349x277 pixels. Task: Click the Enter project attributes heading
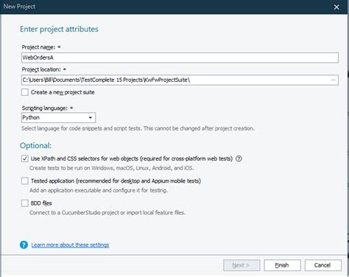point(59,29)
